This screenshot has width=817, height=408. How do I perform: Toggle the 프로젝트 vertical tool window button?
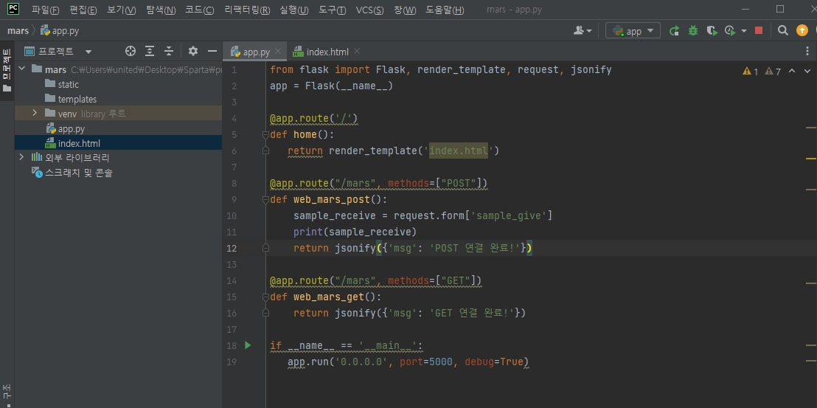tap(7, 69)
